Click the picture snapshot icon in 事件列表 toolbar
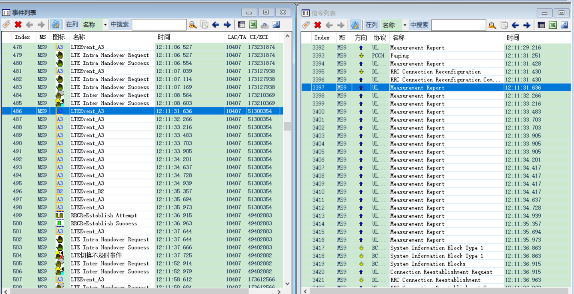This screenshot has height=294, width=574. pyautogui.click(x=276, y=24)
